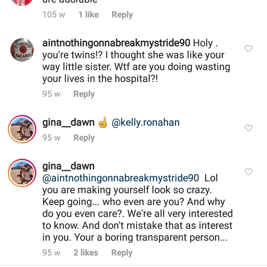Open aintnothingonnabreakmystride90's username profile
This screenshot has height=267, width=267.
116,43
